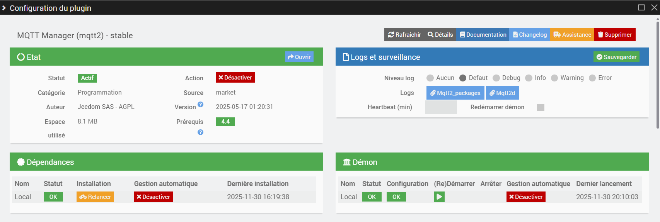660x222 pixels.
Task: Choose the Warning log level
Action: pos(554,78)
